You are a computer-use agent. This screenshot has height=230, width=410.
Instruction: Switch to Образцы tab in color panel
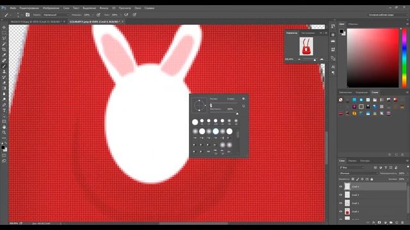coord(353,24)
